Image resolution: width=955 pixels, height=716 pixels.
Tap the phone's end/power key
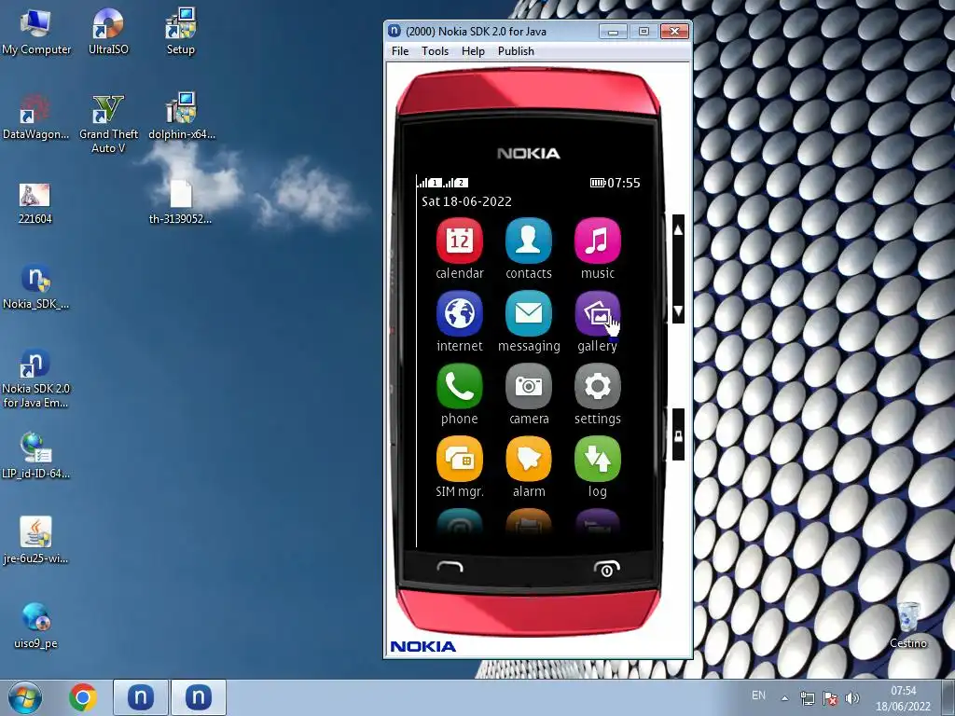point(606,568)
